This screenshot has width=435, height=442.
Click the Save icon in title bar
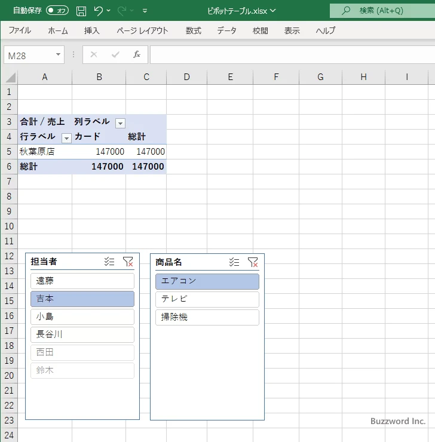pos(81,11)
